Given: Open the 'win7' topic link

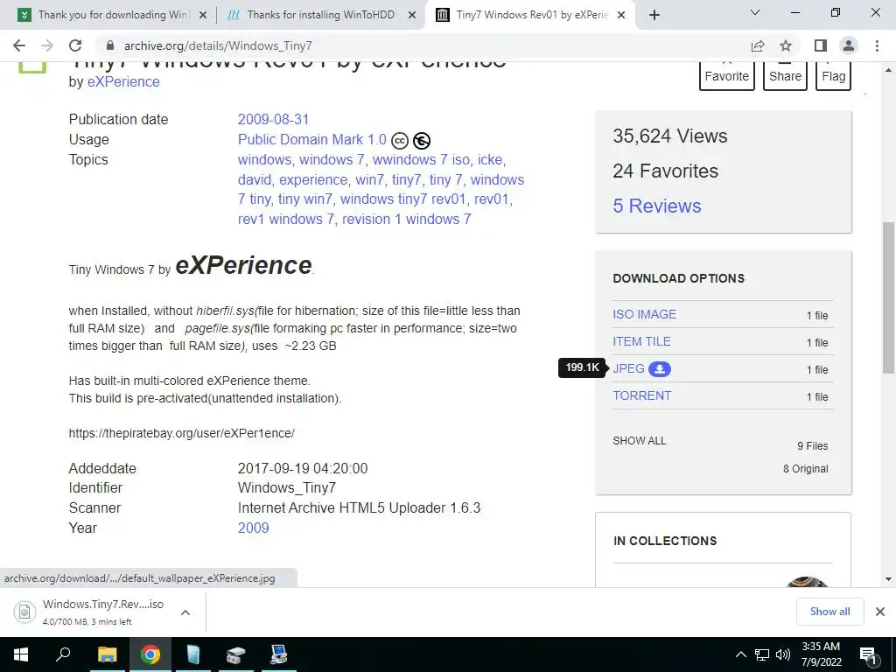Looking at the screenshot, I should pyautogui.click(x=370, y=179).
